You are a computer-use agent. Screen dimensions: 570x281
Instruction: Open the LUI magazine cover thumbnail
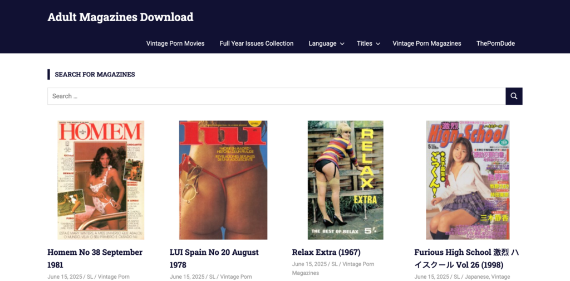[223, 180]
